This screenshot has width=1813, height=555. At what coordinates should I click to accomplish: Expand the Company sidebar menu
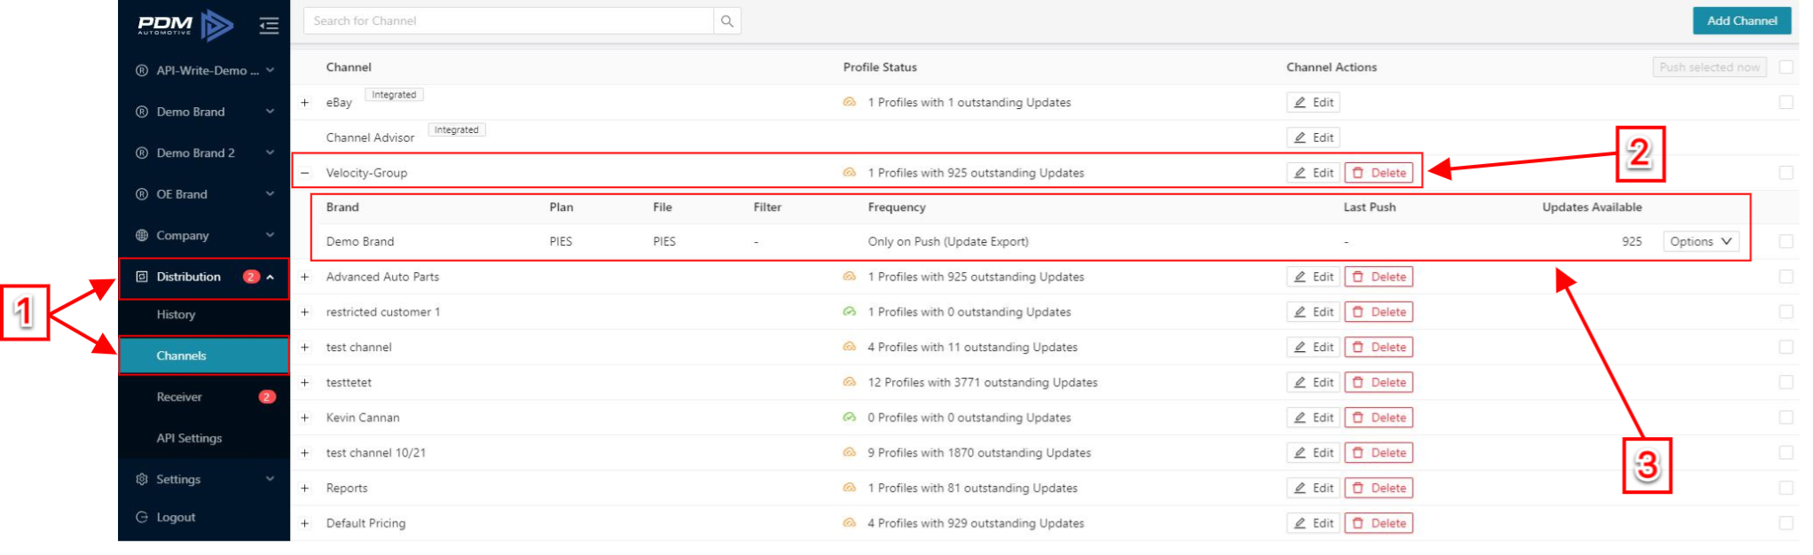205,235
